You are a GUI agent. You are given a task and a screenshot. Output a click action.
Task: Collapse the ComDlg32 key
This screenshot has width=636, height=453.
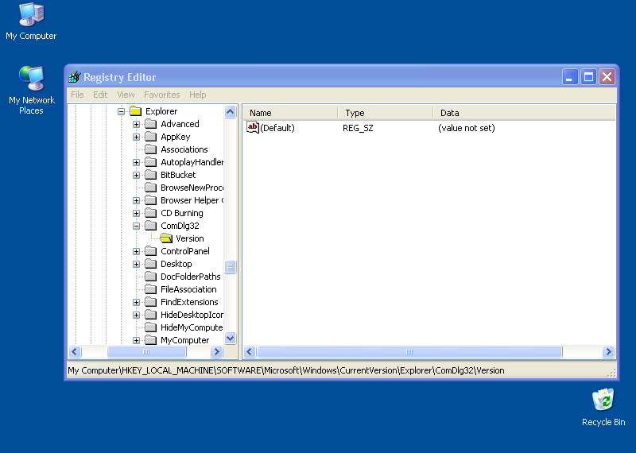point(136,226)
